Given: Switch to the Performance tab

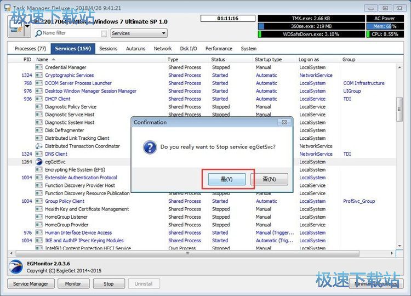Looking at the screenshot, I should (219, 49).
